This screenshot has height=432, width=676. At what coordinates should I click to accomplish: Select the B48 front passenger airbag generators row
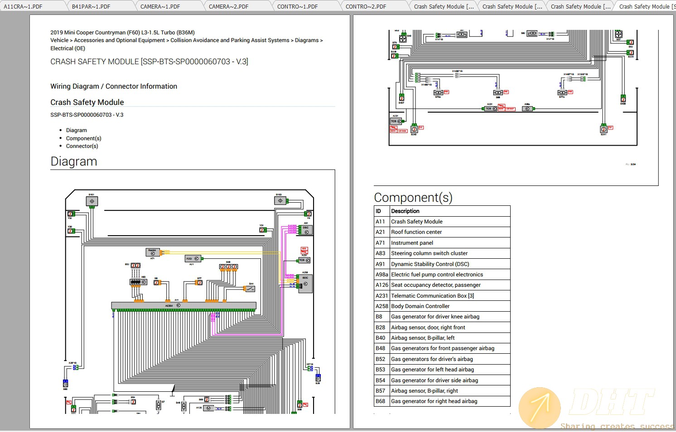442,348
